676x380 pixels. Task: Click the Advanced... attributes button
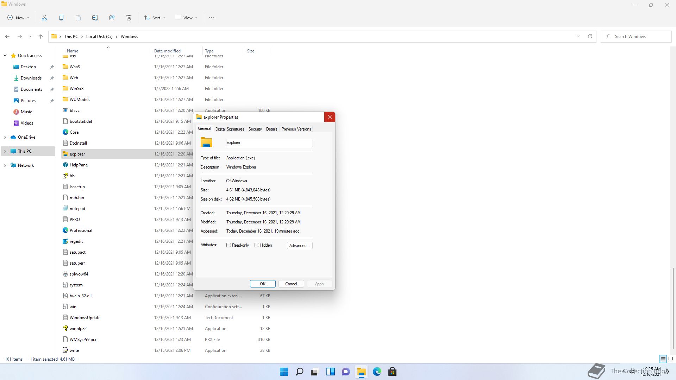pos(300,246)
